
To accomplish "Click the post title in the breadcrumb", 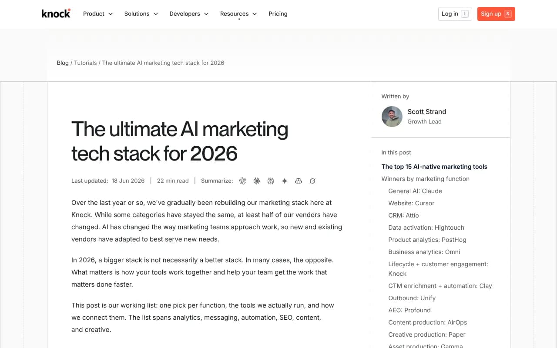I will [163, 63].
